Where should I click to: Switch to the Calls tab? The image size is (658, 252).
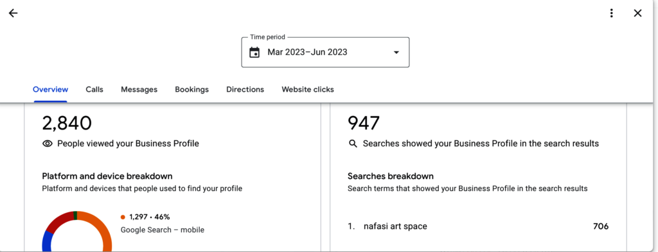tap(94, 89)
